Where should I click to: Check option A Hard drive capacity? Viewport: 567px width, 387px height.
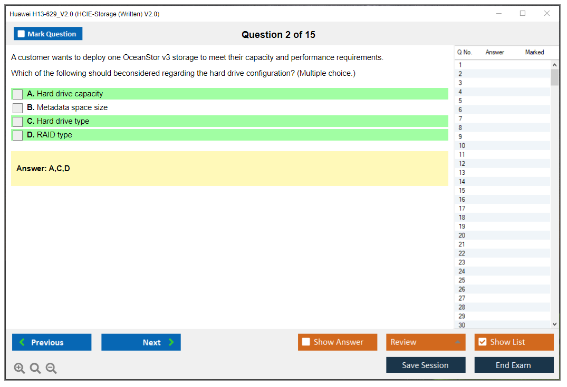18,94
